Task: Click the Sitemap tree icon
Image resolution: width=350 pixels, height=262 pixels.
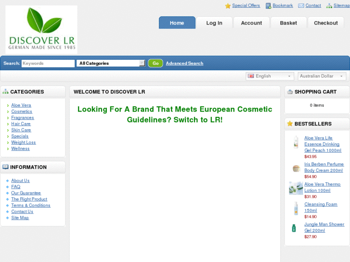Action: [329, 6]
